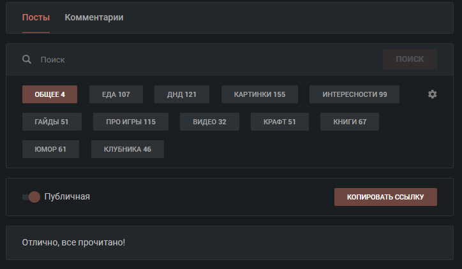
Task: Select the КЛУБНИКА 46 category
Action: (128, 149)
